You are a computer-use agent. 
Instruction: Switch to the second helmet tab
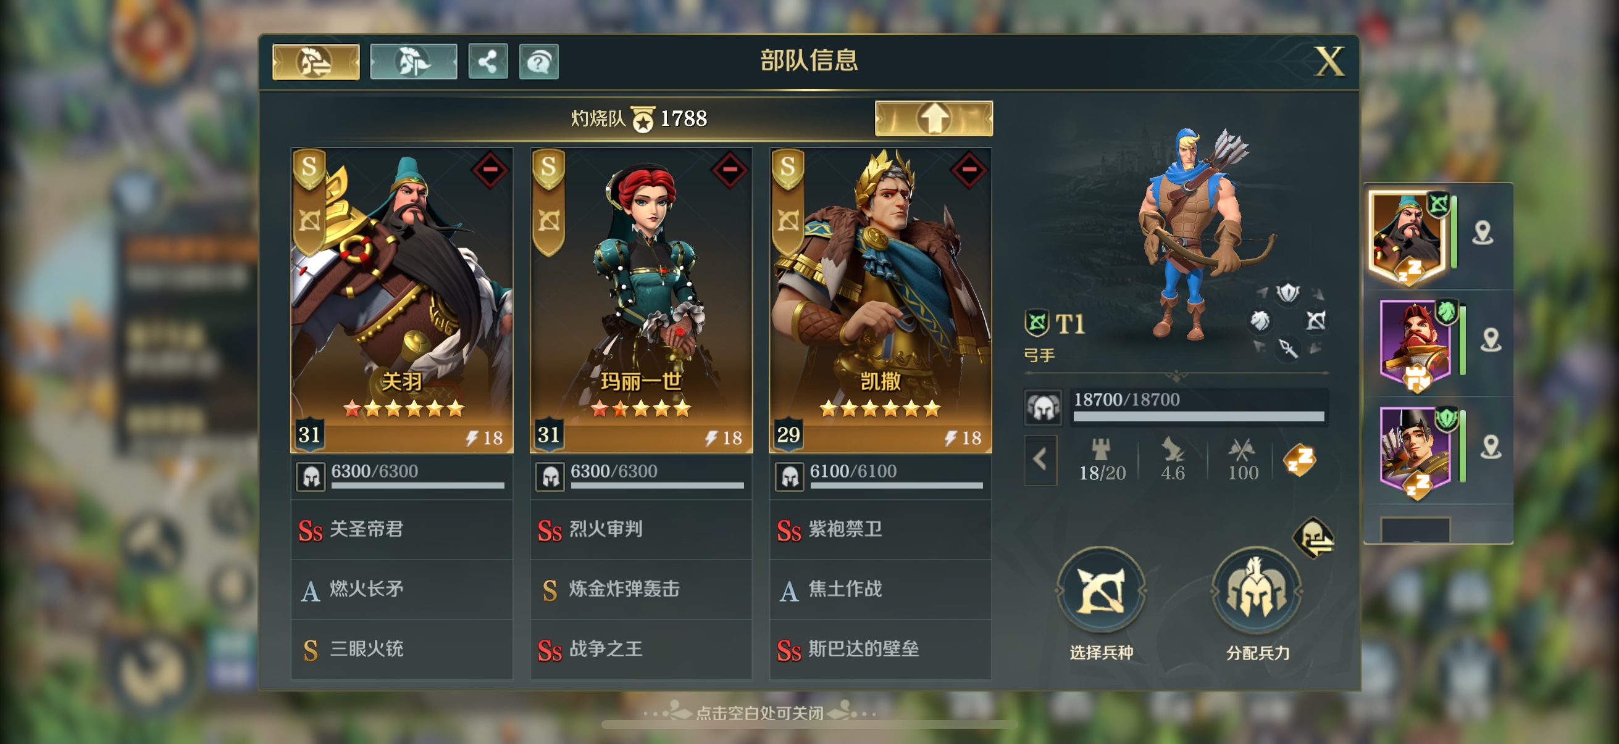click(x=414, y=62)
